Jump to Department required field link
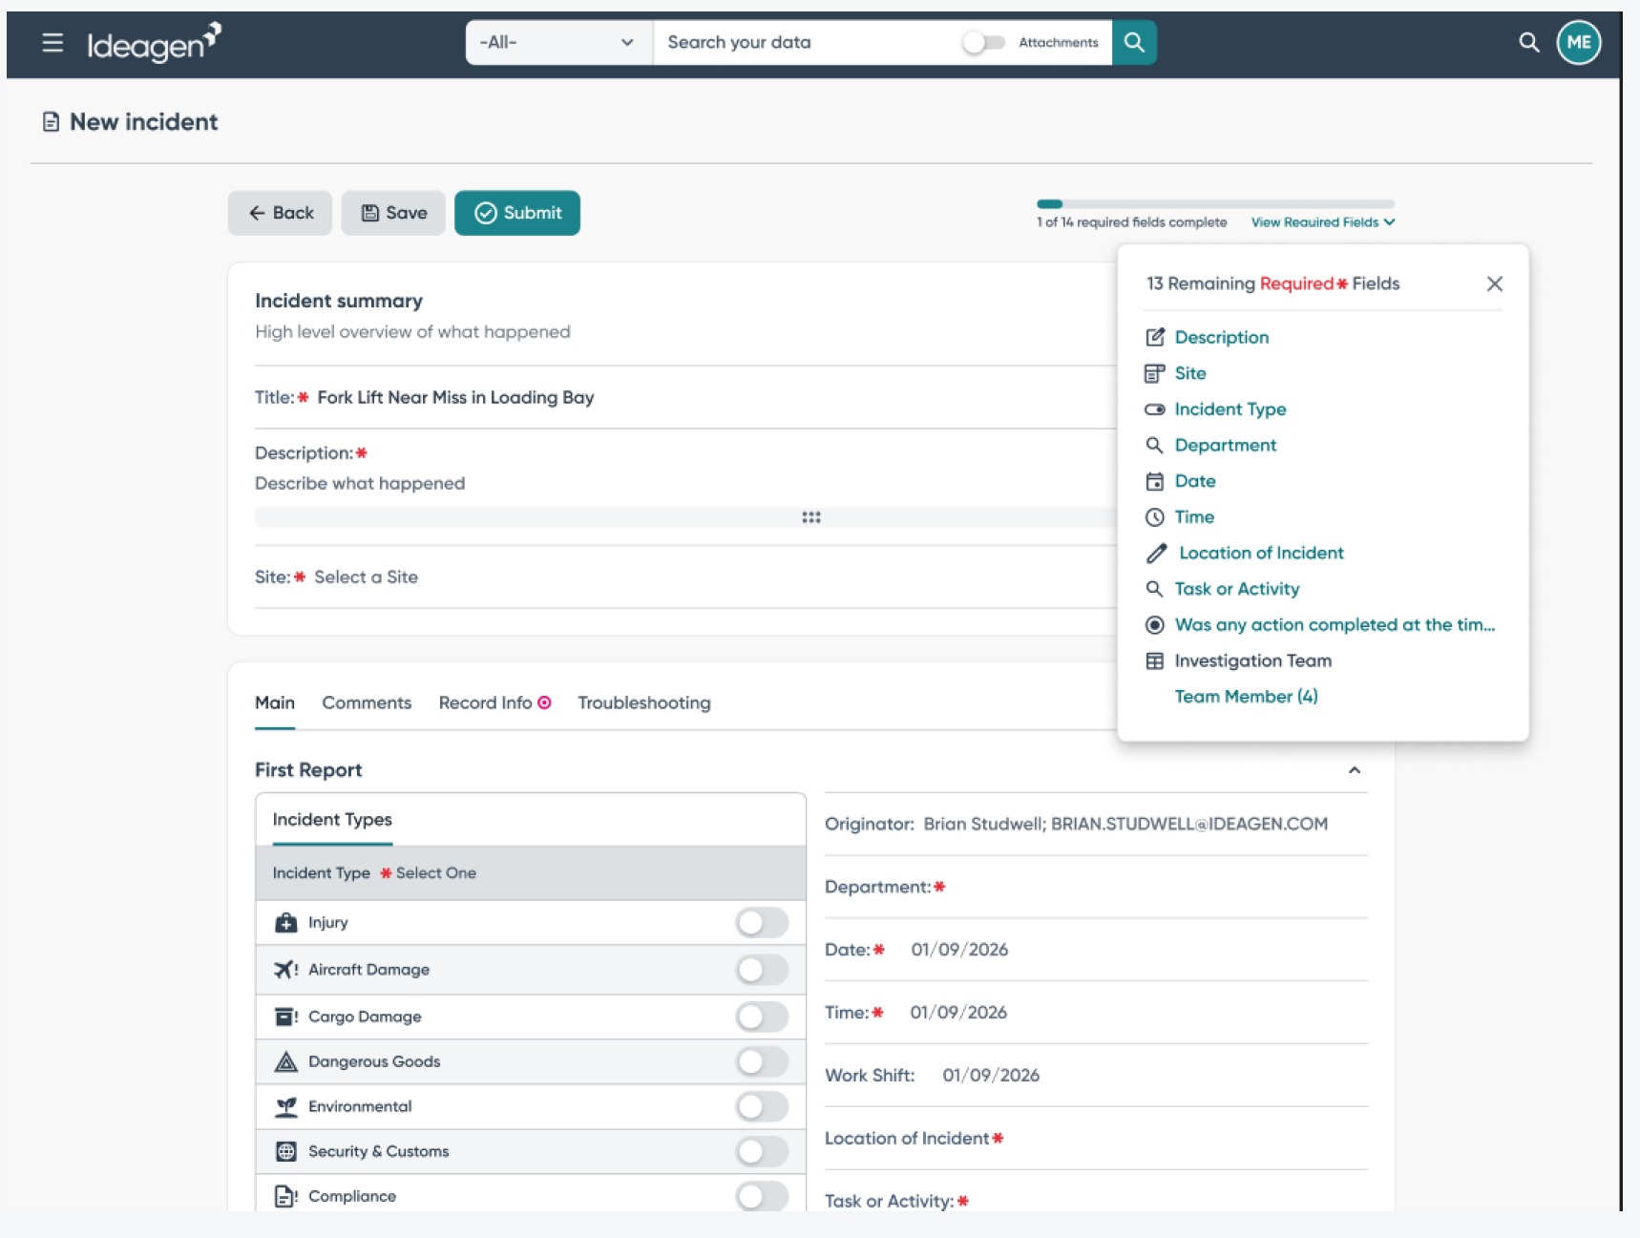Viewport: 1640px width, 1238px height. click(x=1226, y=445)
